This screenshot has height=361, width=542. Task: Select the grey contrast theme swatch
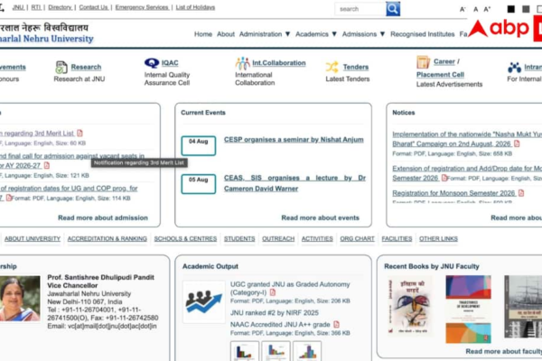[x=526, y=9]
